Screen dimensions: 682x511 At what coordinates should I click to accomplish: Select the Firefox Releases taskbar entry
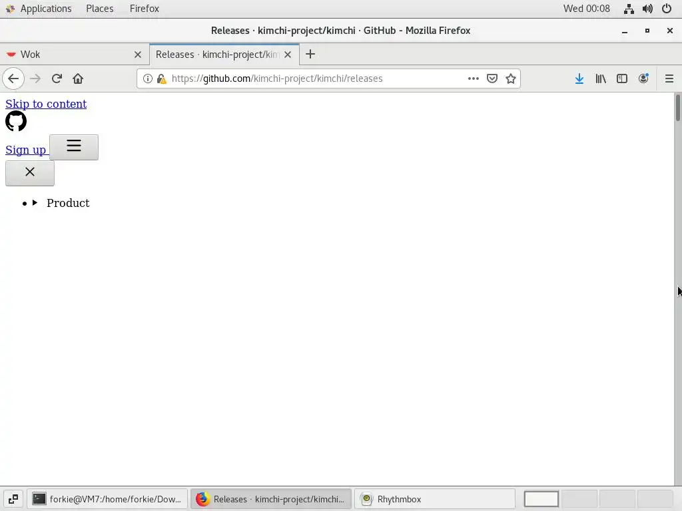271,499
